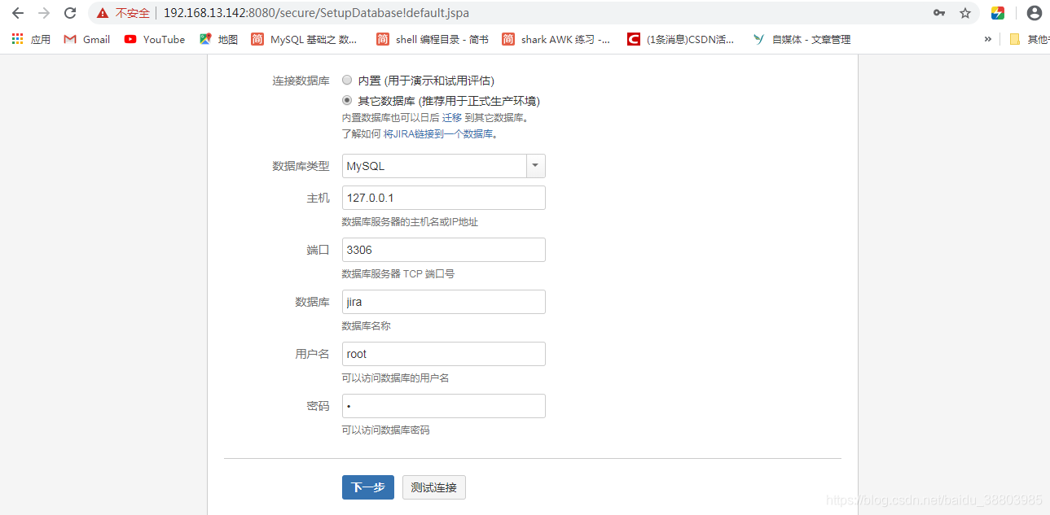The height and width of the screenshot is (515, 1050).
Task: Click the red not-secure warning icon
Action: point(102,13)
